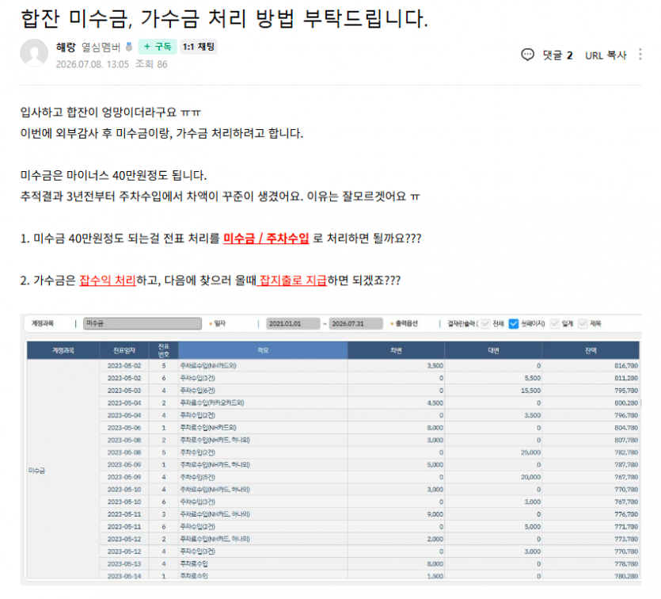Click the credit amount 15,500
661x599 pixels.
click(530, 391)
